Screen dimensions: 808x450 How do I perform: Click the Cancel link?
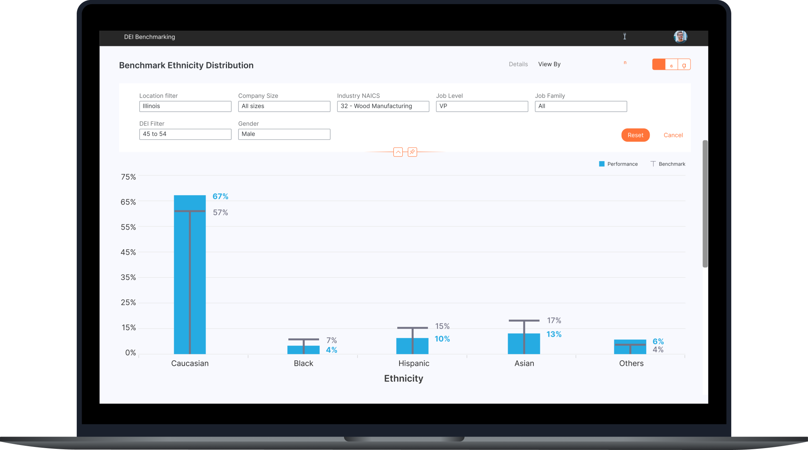[673, 135]
